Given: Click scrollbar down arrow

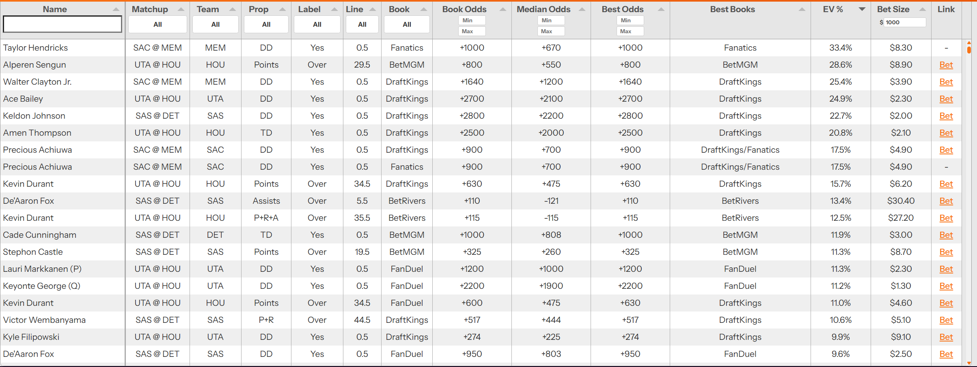Looking at the screenshot, I should pos(969,363).
